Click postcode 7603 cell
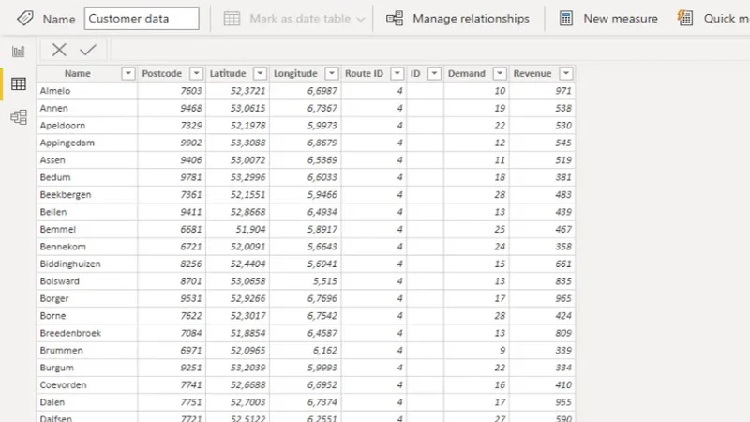Image resolution: width=750 pixels, height=422 pixels. 172,91
